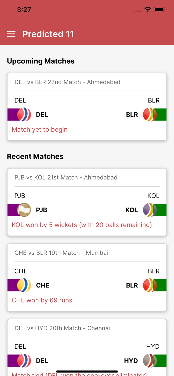Open the DEL vs BLR 22nd Match card
Screen dimensions: 174x376
pos(67,82)
